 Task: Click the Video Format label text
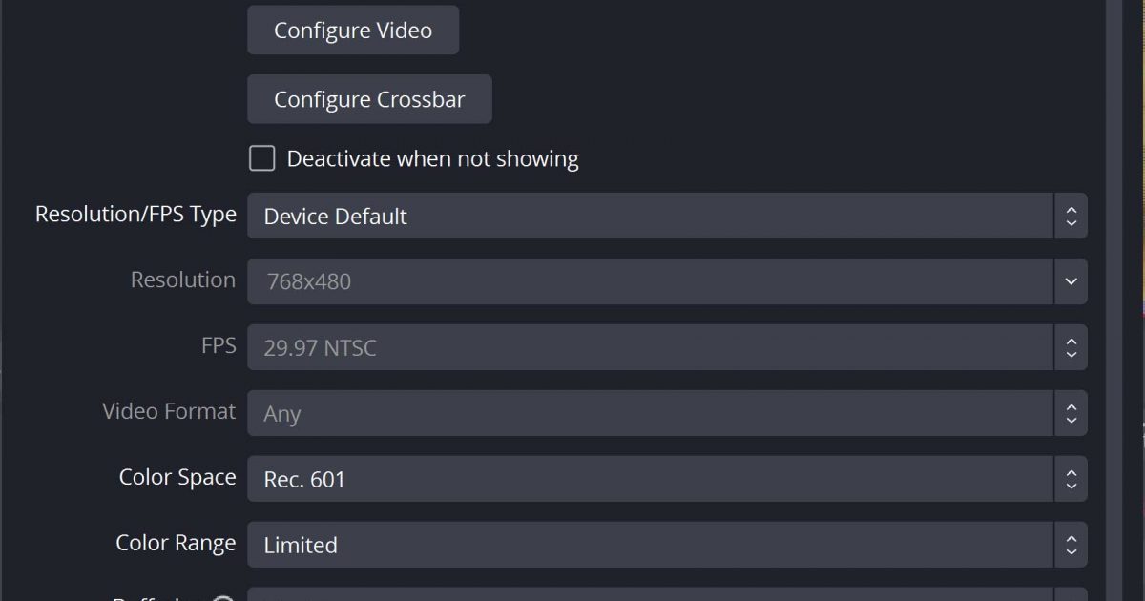(169, 411)
